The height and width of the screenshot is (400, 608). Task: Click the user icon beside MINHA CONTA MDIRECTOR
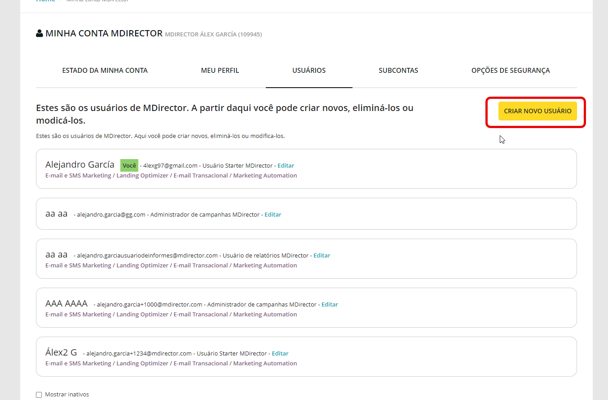40,33
